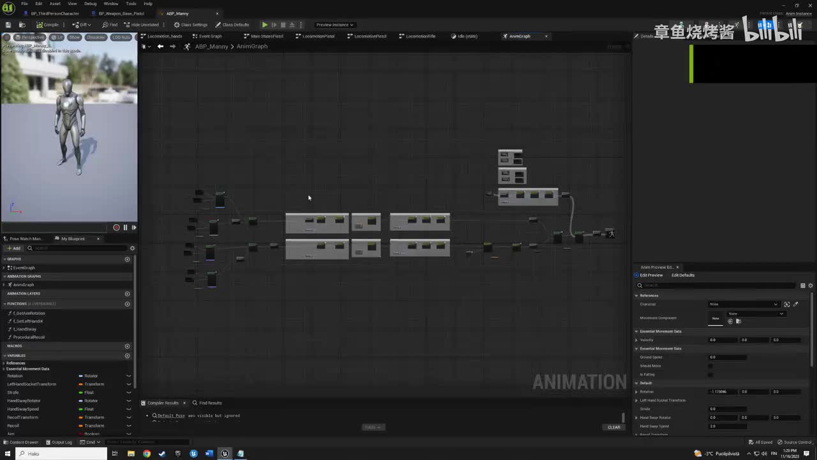Image resolution: width=817 pixels, height=460 pixels.
Task: Switch to the Event Graph tab
Action: 207,36
